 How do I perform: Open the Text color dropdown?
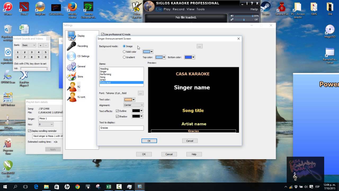(x=130, y=99)
